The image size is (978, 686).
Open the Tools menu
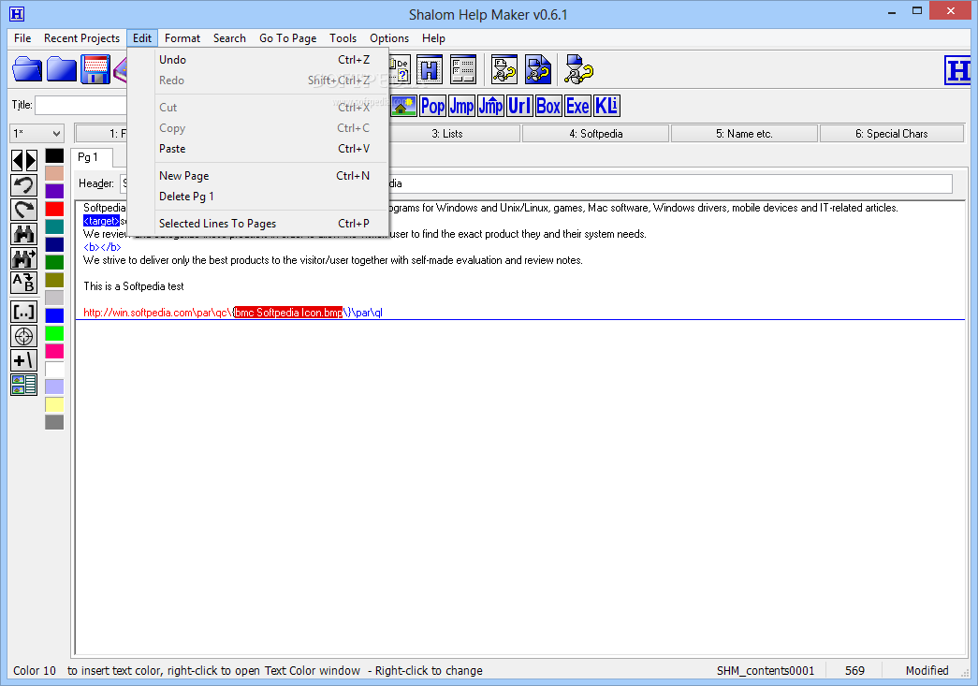coord(343,38)
